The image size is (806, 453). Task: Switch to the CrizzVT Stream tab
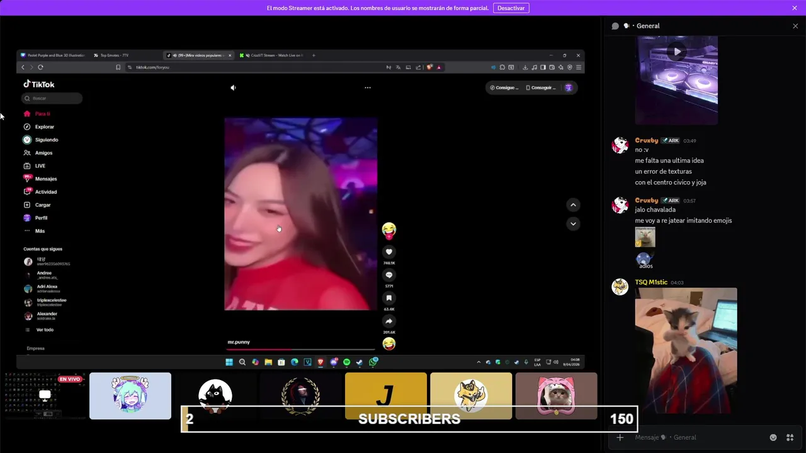272,55
